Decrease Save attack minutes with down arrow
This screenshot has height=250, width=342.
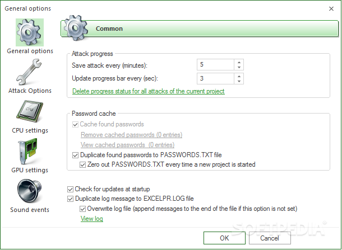click(239, 68)
